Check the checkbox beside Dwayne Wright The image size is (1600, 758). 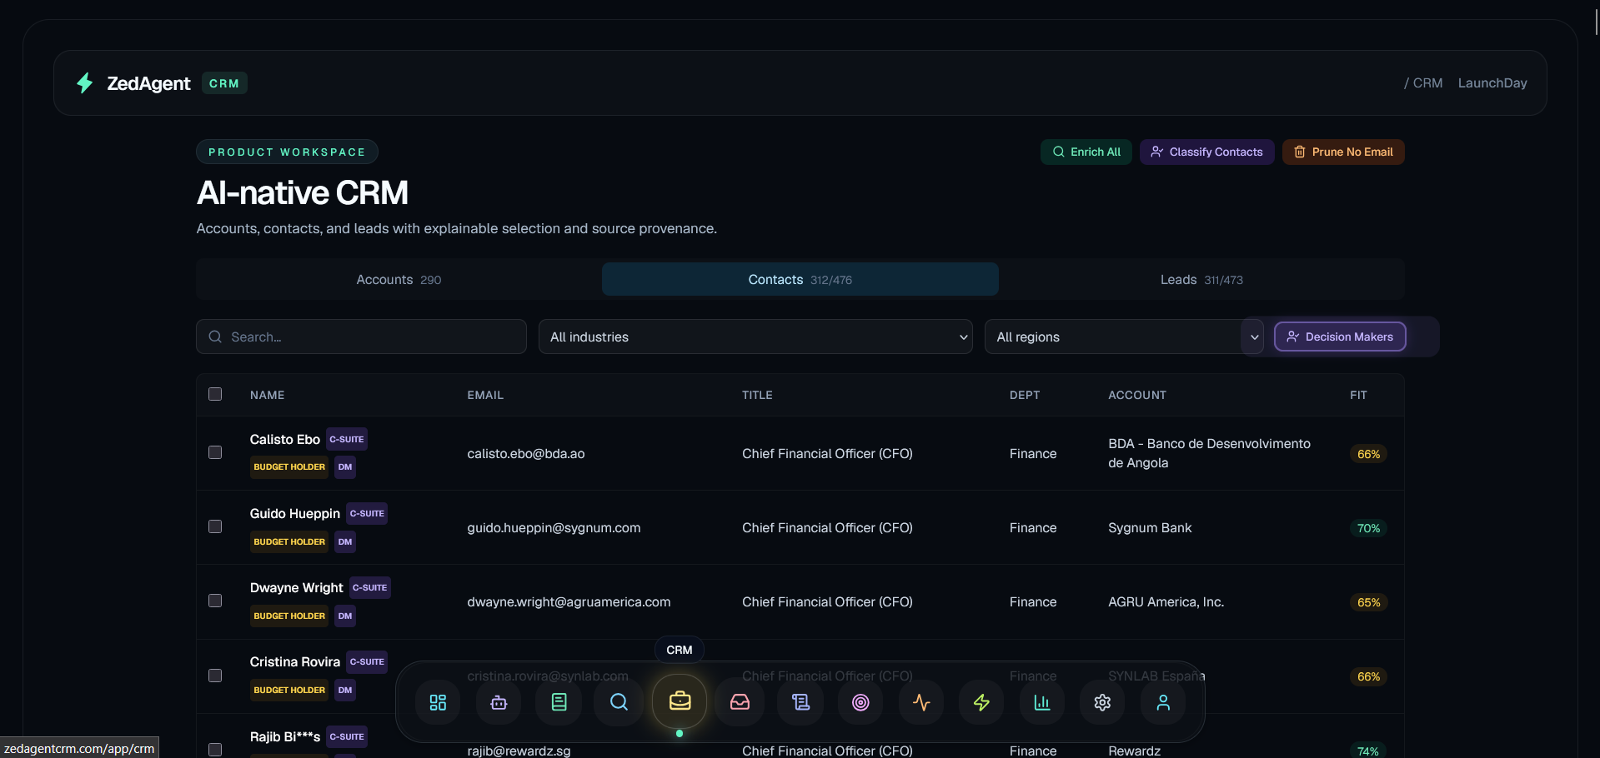click(214, 601)
